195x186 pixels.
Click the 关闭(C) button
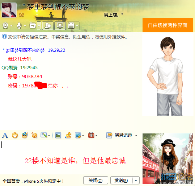pyautogui.click(x=96, y=180)
